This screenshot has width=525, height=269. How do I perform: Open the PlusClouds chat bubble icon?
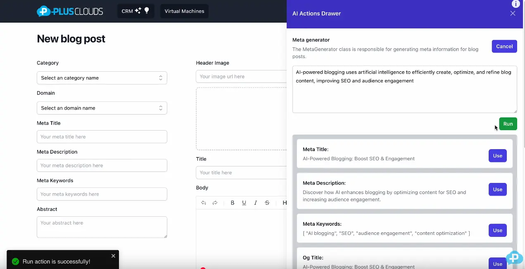(x=514, y=258)
